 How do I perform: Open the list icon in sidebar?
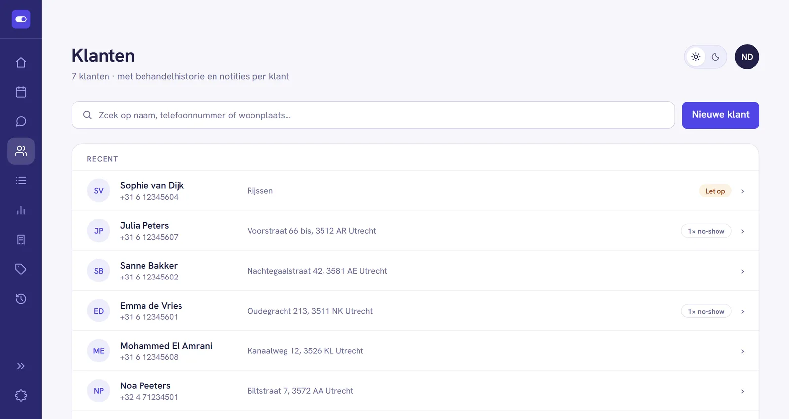point(21,180)
